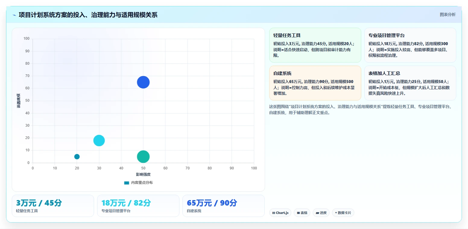Click the 图表分析 label in the header
This screenshot has width=468, height=229.
447,14
